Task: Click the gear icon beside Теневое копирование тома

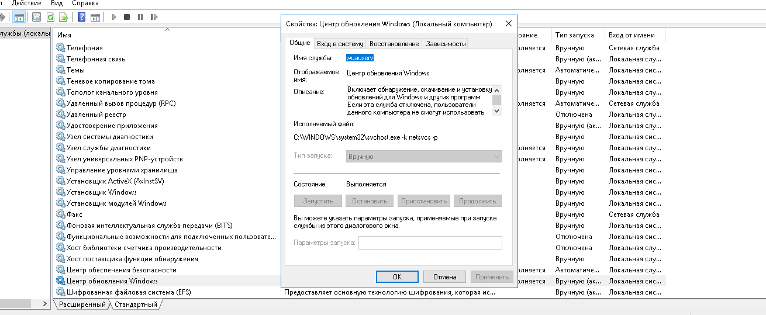Action: click(x=61, y=81)
